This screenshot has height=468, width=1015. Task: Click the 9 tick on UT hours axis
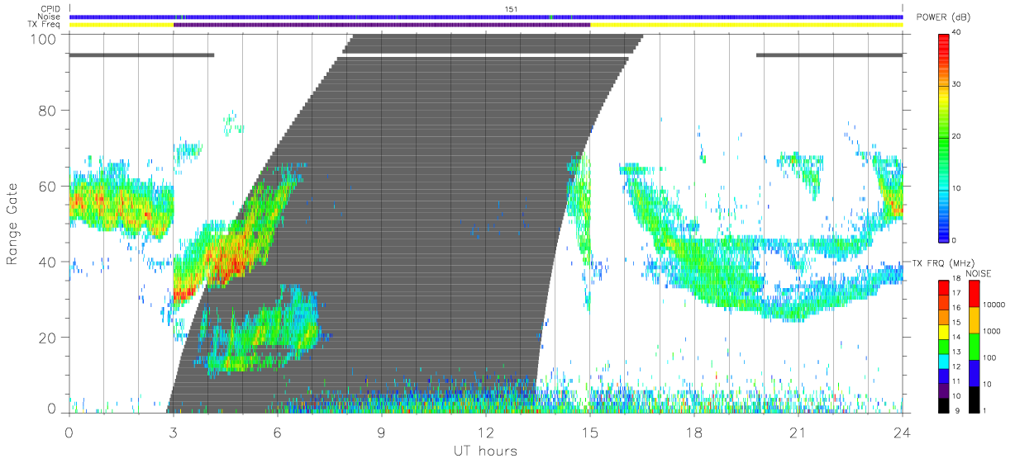tap(381, 432)
